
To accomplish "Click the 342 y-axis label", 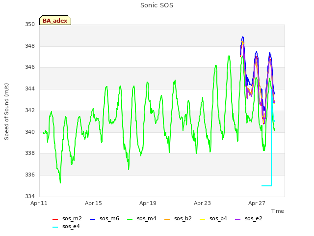I will (30, 110).
